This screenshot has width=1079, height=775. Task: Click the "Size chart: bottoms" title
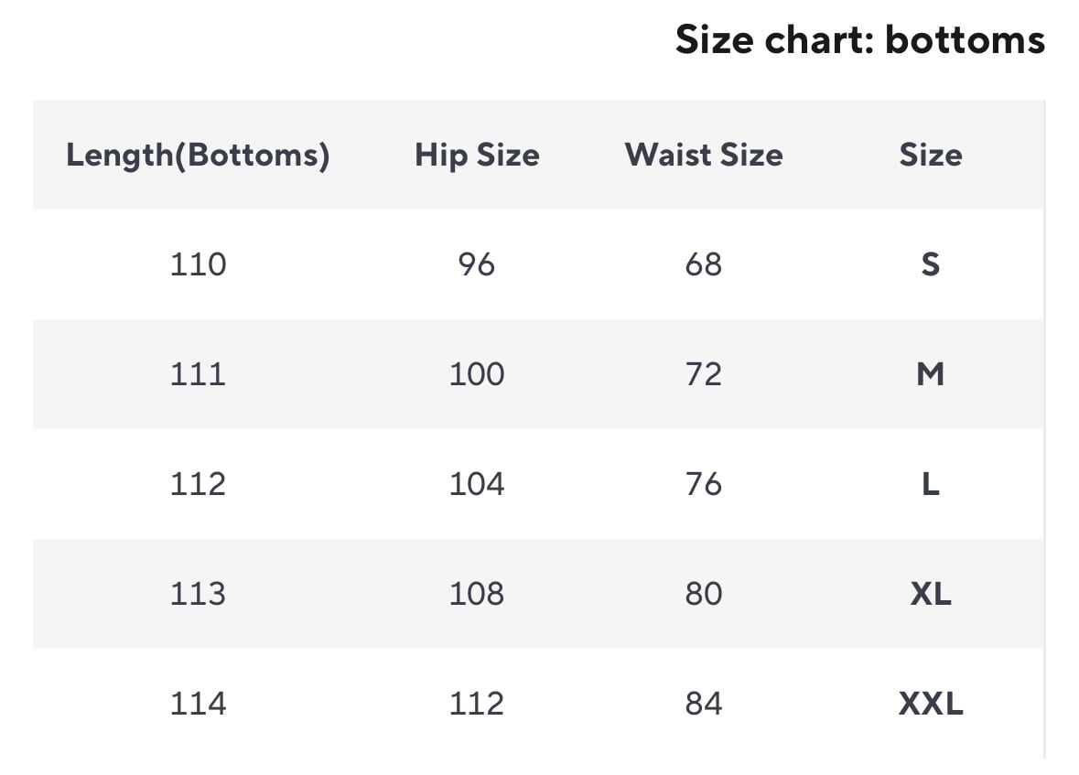pyautogui.click(x=859, y=40)
